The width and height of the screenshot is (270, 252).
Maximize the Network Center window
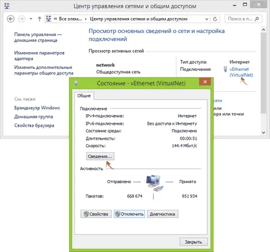[245, 4]
